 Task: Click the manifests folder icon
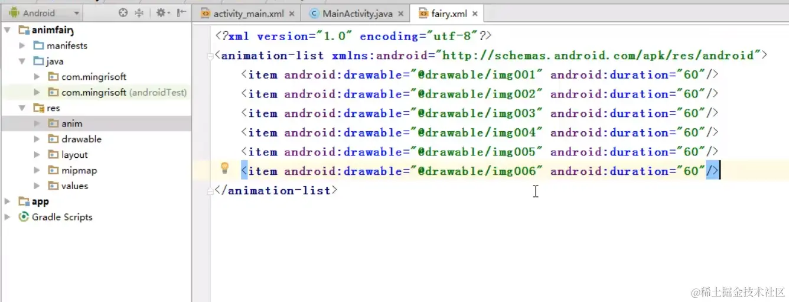coord(38,46)
